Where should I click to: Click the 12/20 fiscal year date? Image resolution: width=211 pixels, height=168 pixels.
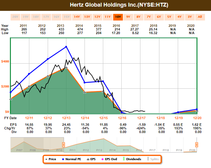click(197, 118)
